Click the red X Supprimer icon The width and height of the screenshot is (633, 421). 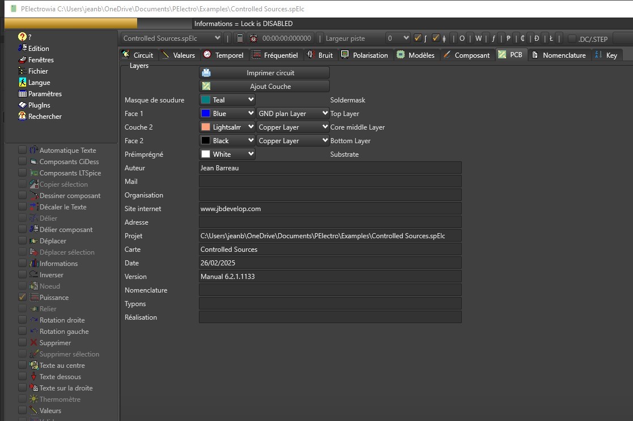[34, 343]
